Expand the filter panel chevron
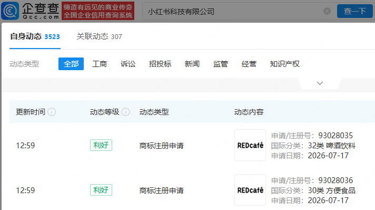 [x=320, y=83]
